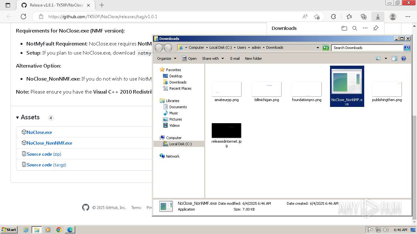Pin the Downloads flyout
The height and width of the screenshot is (234, 417).
click(376, 28)
